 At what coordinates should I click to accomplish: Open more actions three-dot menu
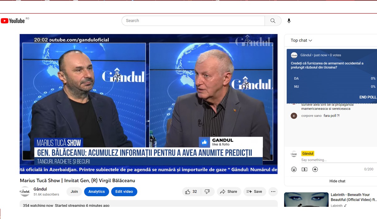tap(273, 191)
